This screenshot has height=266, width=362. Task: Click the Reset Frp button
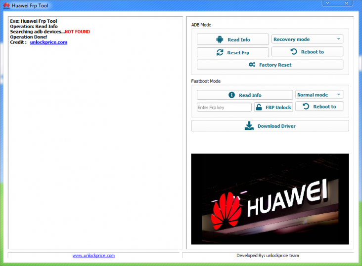click(233, 52)
